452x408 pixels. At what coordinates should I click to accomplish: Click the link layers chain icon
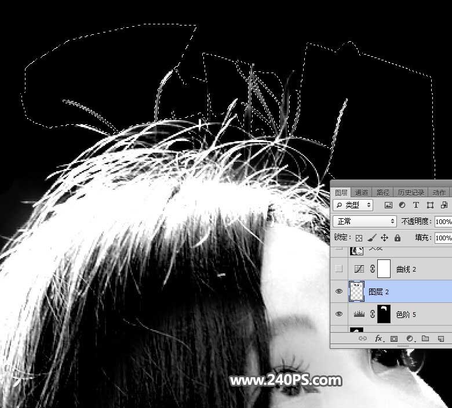pos(362,338)
